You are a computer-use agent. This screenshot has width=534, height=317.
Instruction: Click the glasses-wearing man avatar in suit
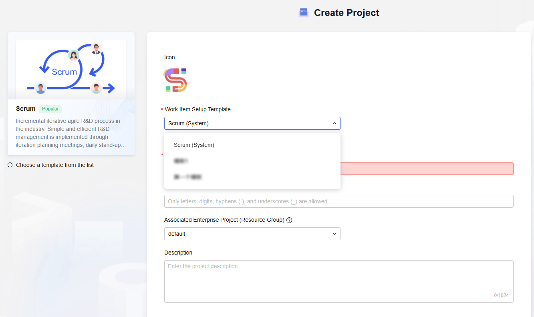pos(95,49)
